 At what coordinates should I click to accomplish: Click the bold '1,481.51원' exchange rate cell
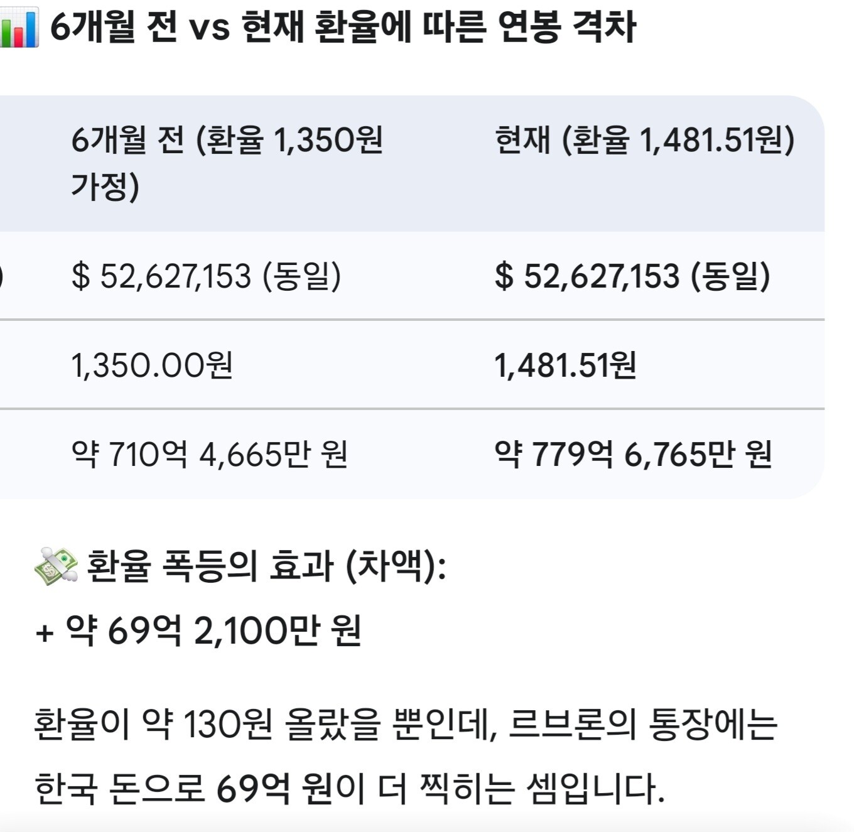565,365
